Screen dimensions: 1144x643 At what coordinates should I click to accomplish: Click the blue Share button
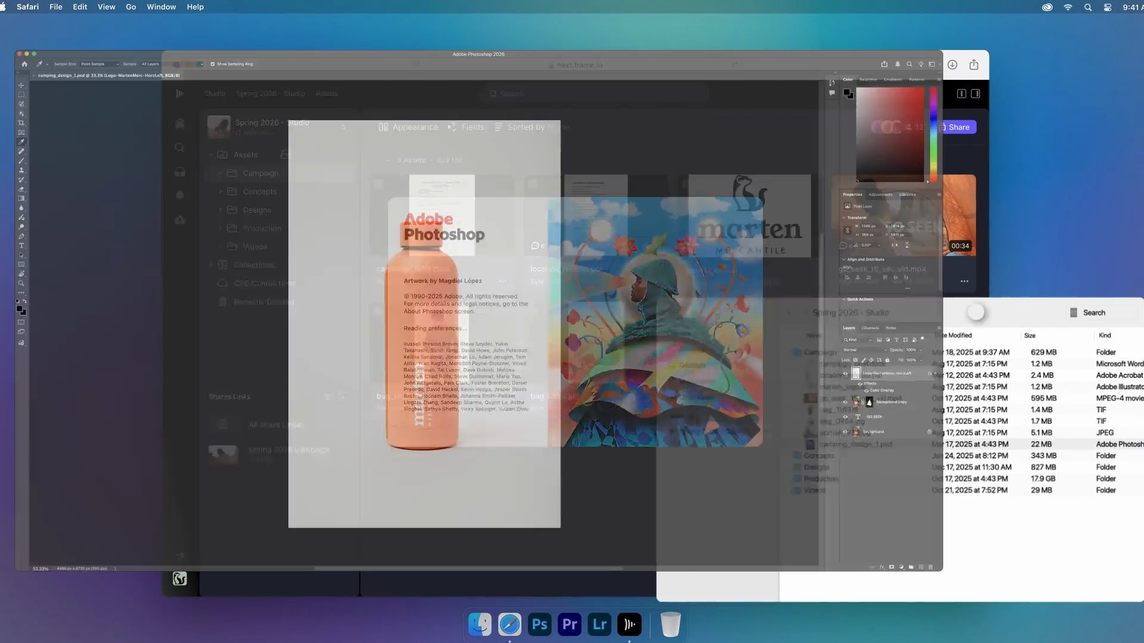tap(958, 127)
